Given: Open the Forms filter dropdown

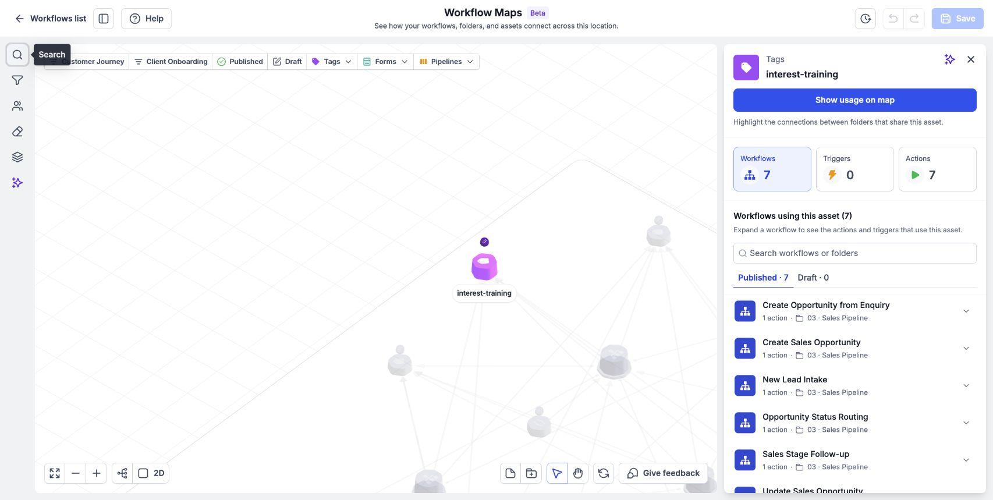Looking at the screenshot, I should pos(385,62).
